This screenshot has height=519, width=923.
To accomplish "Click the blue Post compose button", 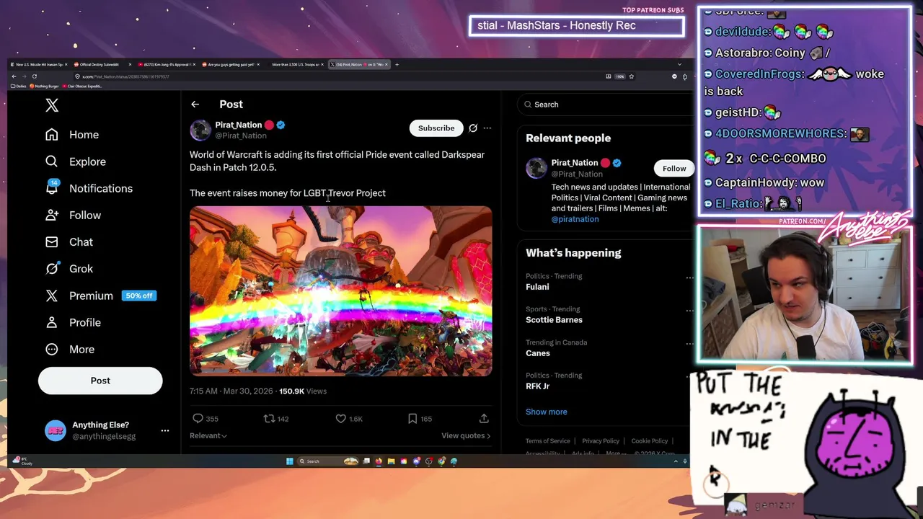I will click(x=100, y=381).
